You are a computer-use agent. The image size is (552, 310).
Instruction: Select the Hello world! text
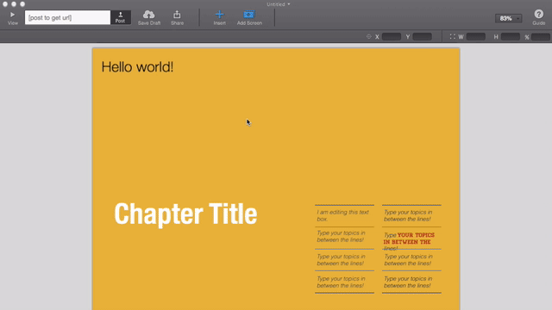coord(137,67)
